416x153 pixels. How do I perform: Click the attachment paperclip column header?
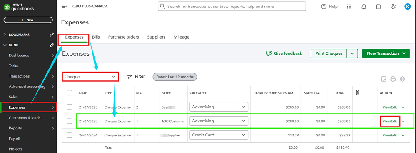pos(357,93)
